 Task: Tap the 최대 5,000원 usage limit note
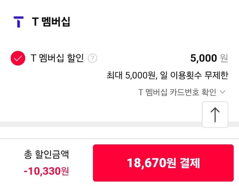(167, 75)
